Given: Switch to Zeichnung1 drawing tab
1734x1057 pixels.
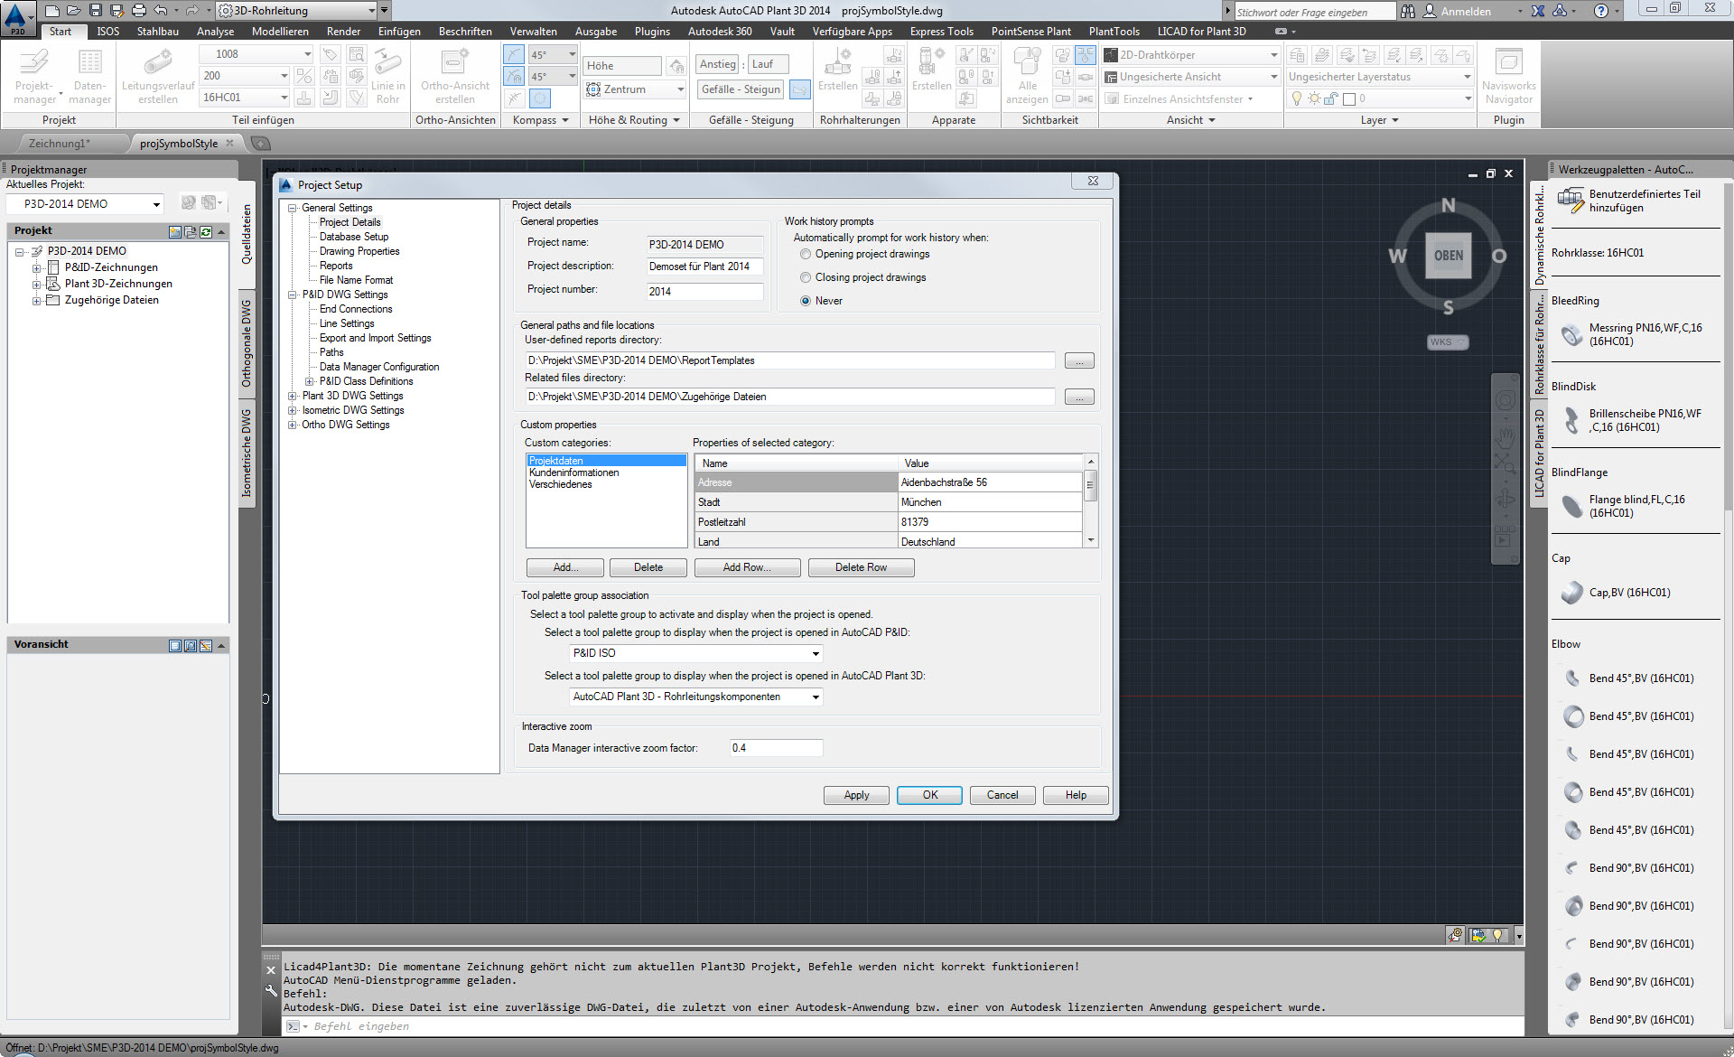Looking at the screenshot, I should (x=60, y=144).
